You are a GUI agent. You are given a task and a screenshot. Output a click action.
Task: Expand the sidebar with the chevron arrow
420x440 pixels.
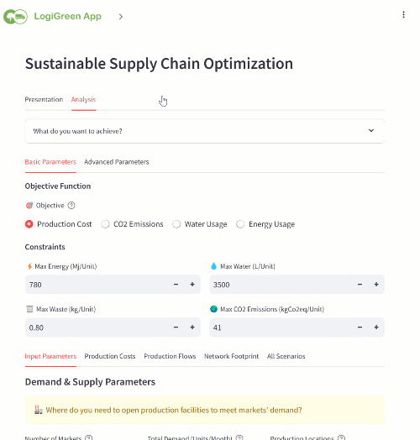point(121,17)
